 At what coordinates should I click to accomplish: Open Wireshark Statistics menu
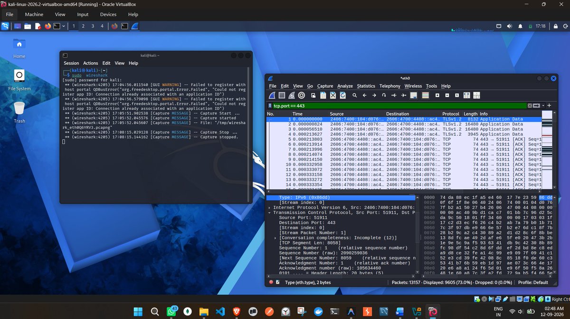click(366, 86)
